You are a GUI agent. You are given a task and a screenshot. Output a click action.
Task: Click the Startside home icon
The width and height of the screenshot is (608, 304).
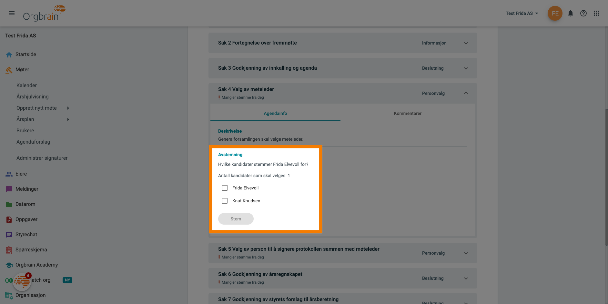(9, 55)
